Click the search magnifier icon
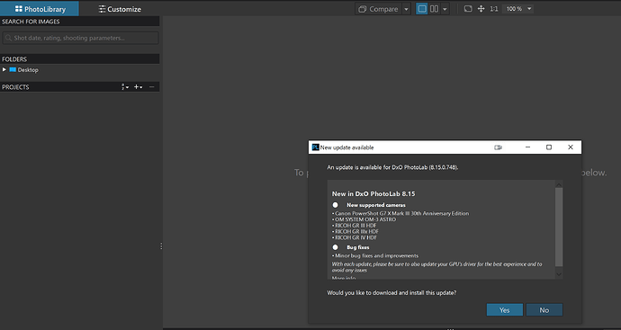 (8, 38)
